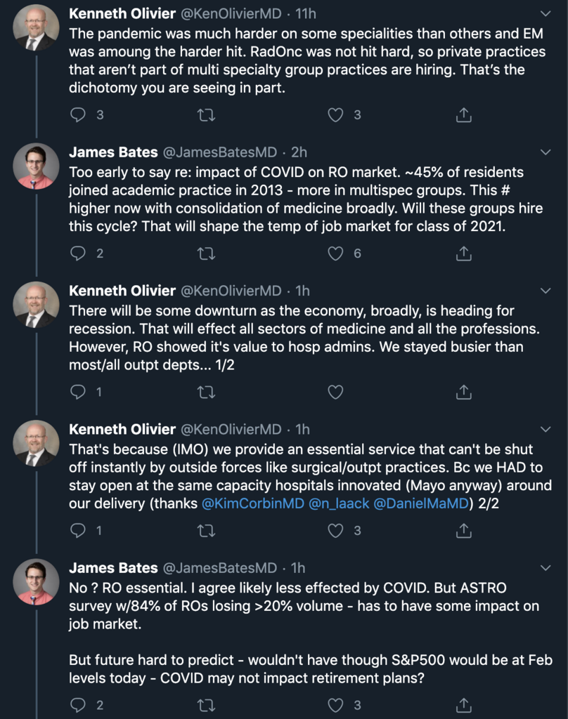The image size is (568, 719).
Task: Open the @KimCorbinMD mention link
Action: click(252, 503)
